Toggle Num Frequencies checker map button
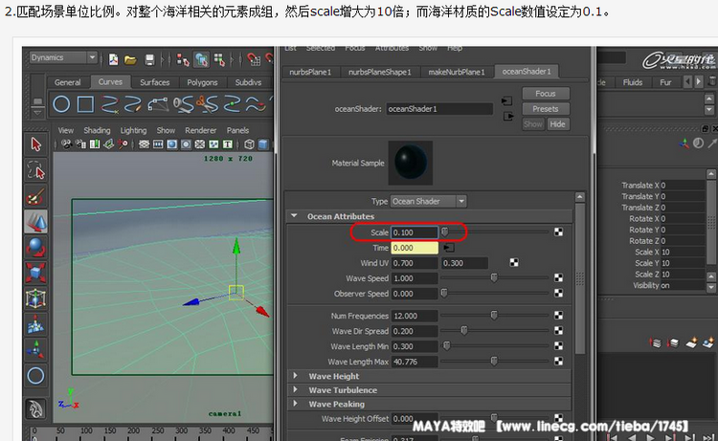The height and width of the screenshot is (441, 718). point(559,315)
